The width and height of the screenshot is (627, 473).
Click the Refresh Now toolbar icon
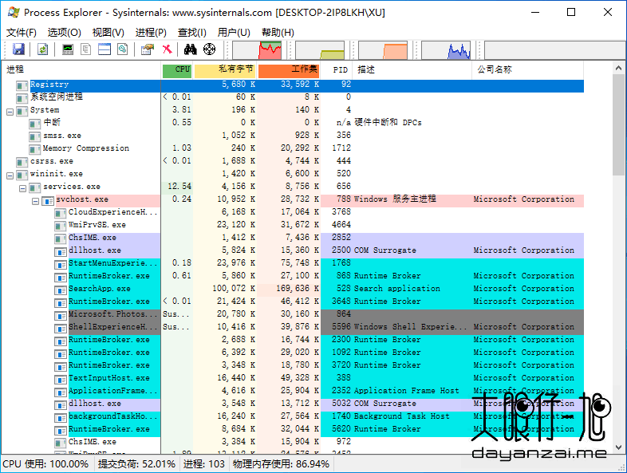pyautogui.click(x=42, y=49)
